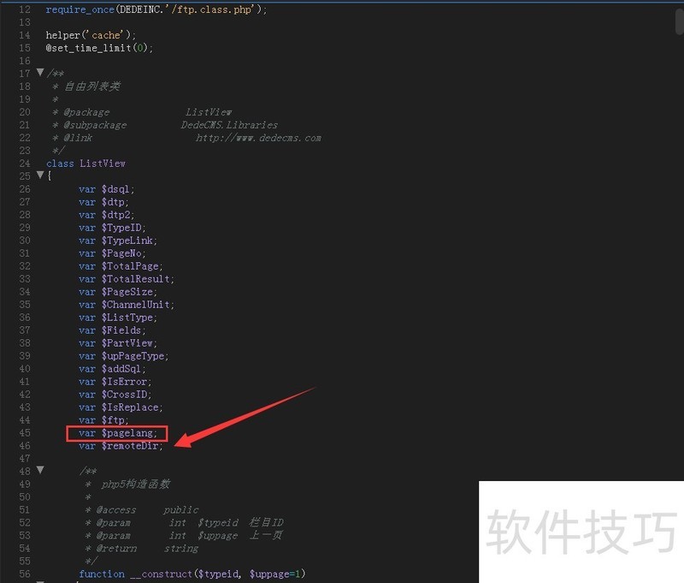Click the www.dedecms.com URL in the comment
This screenshot has height=583, width=684.
tap(258, 138)
